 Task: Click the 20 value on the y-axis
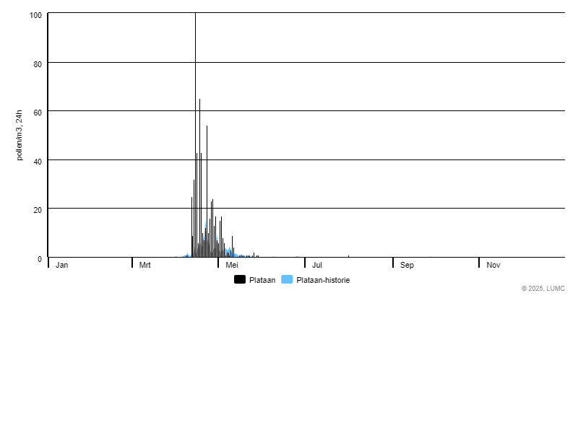click(38, 210)
